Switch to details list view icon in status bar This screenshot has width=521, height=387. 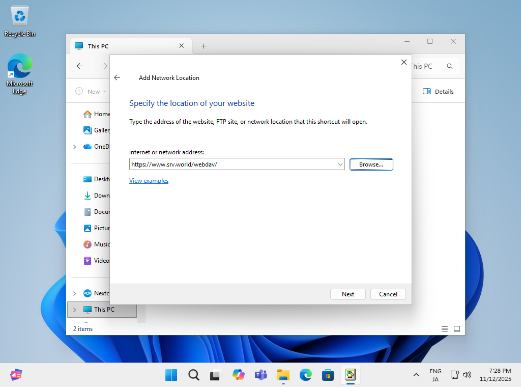tap(445, 329)
